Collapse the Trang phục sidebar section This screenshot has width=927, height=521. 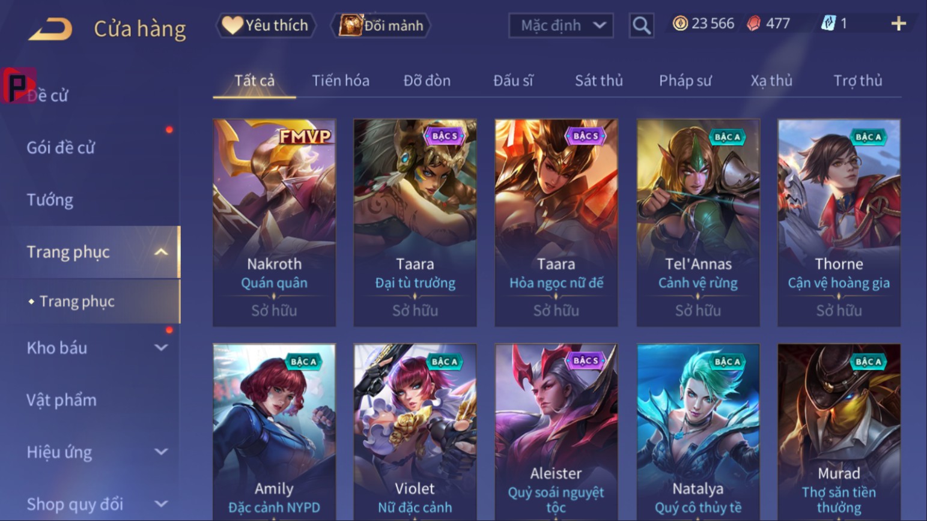tap(160, 252)
